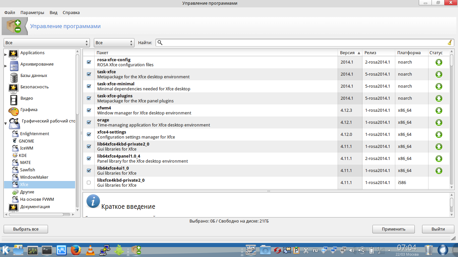Uncheck the xfwm4 package checkbox
The height and width of the screenshot is (257, 458).
click(89, 110)
